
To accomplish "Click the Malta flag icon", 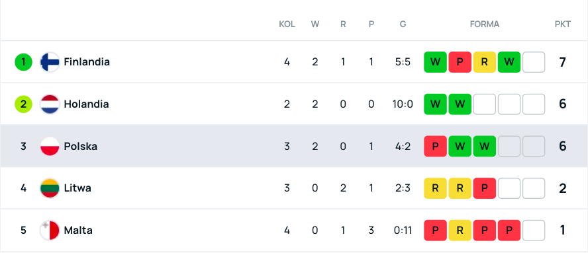I will (x=50, y=230).
